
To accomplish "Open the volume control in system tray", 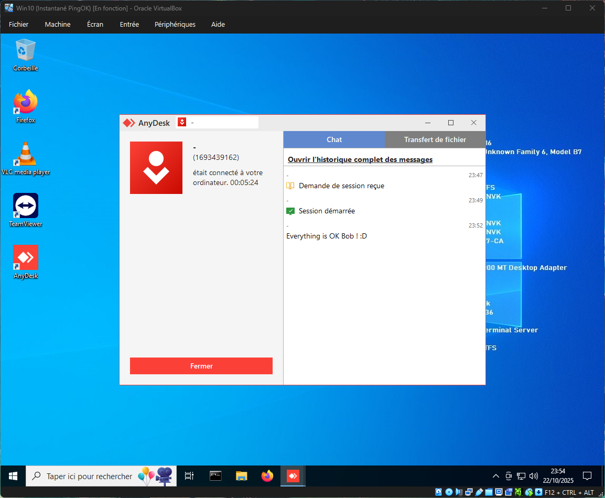I will point(534,476).
